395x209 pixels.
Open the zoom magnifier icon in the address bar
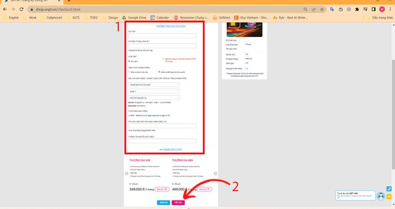(x=305, y=10)
